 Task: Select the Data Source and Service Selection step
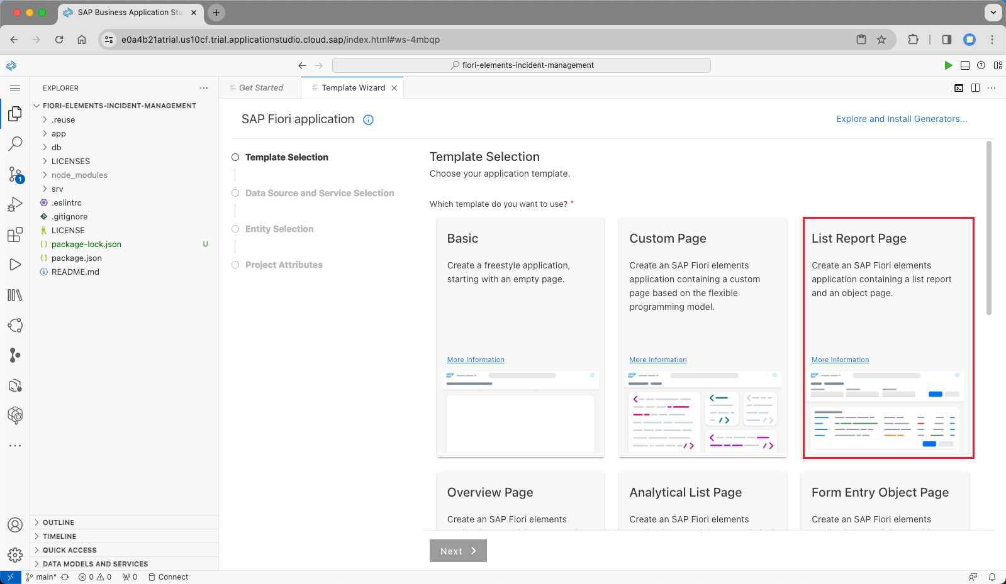coord(319,193)
